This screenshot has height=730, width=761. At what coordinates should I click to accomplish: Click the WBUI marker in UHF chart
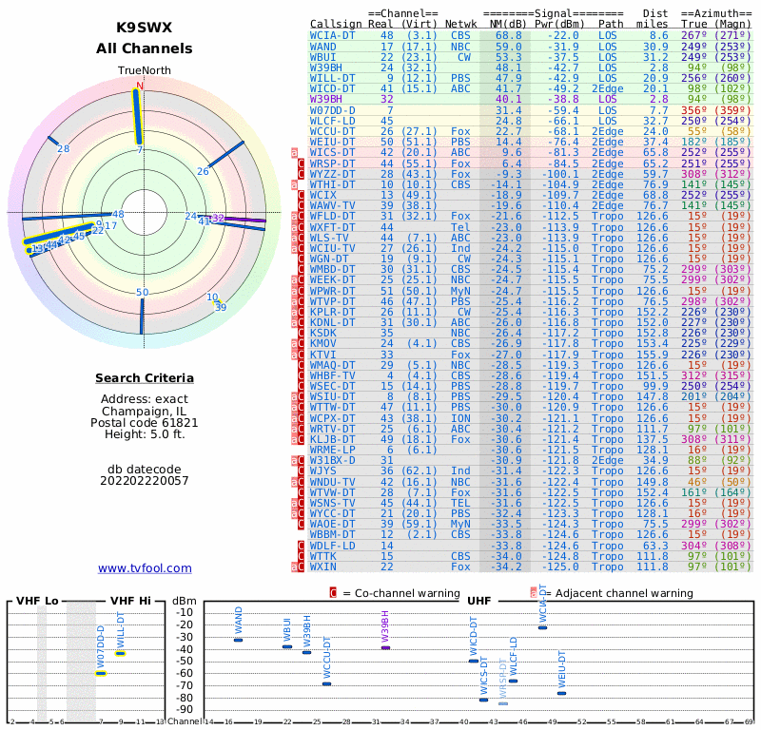click(x=287, y=646)
